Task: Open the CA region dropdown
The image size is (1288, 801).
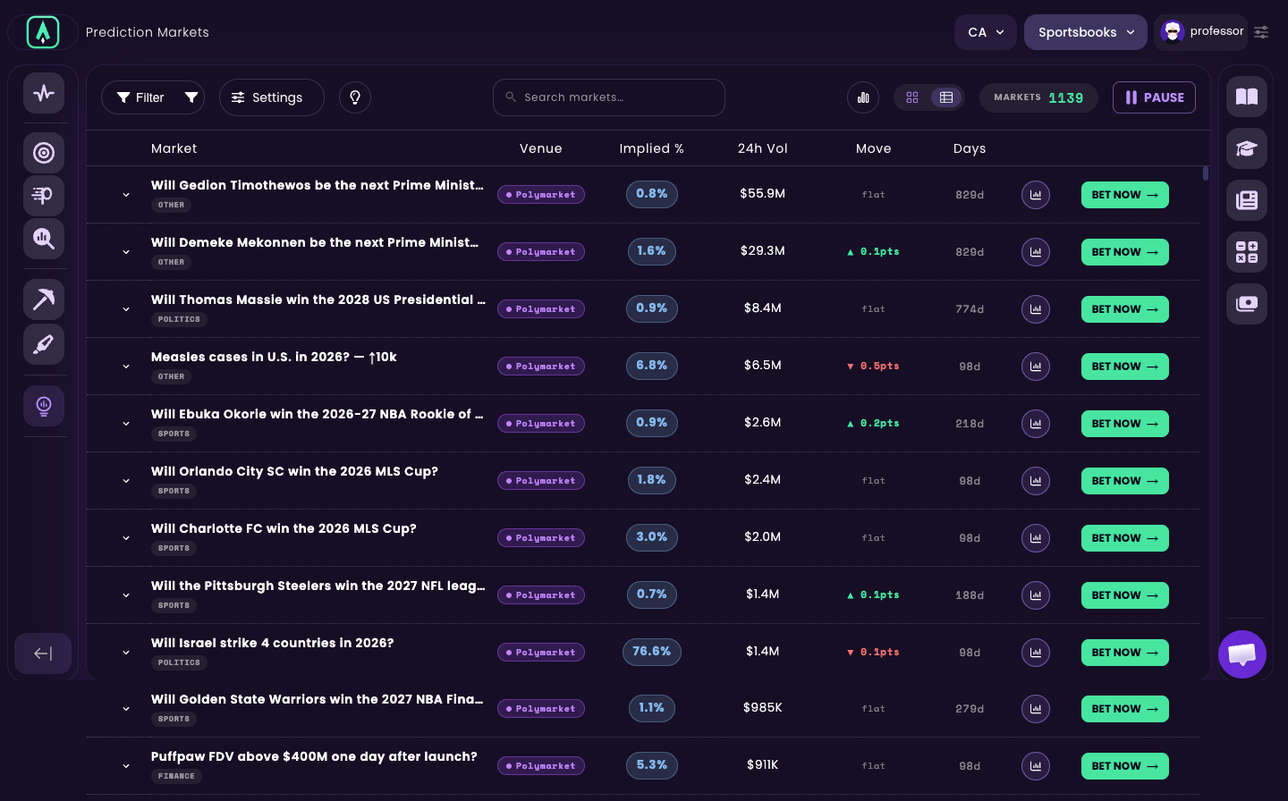Action: click(986, 32)
